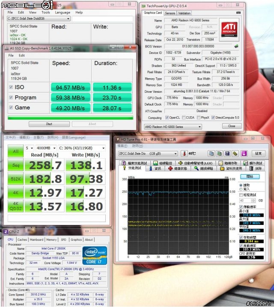The height and width of the screenshot is (307, 274).
Task: Open CrystalDiskMark 4000MB size dropdown
Action: click(x=46, y=148)
